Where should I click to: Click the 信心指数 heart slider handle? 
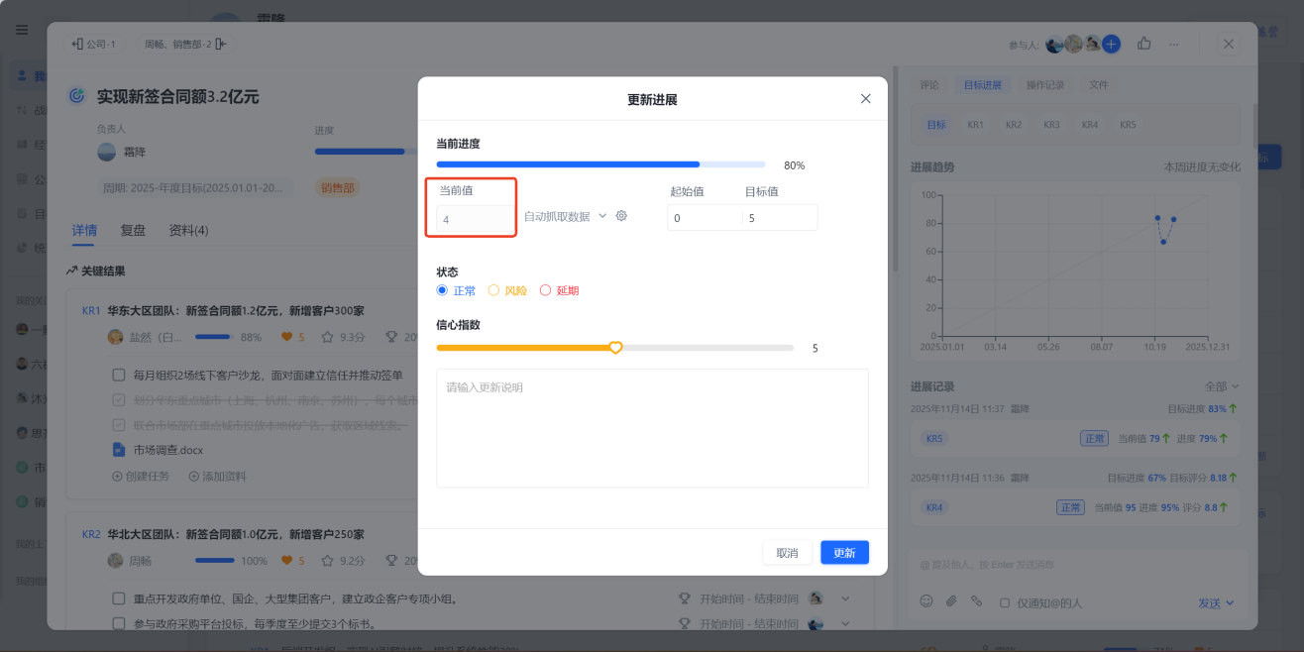(x=615, y=348)
